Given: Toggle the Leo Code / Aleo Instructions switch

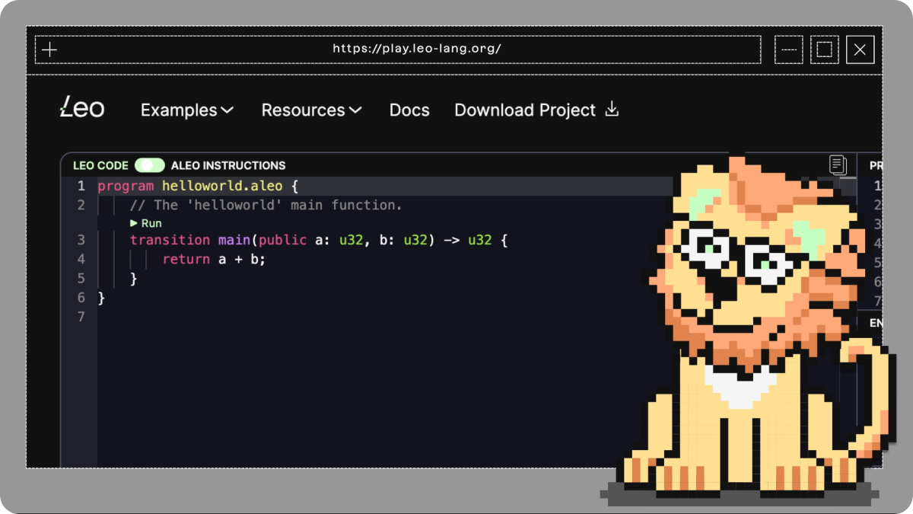Looking at the screenshot, I should click(x=149, y=165).
